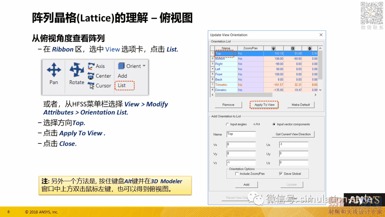The height and width of the screenshot is (217, 385).
Task: Click the Cursor rotation icon
Action: click(91, 86)
